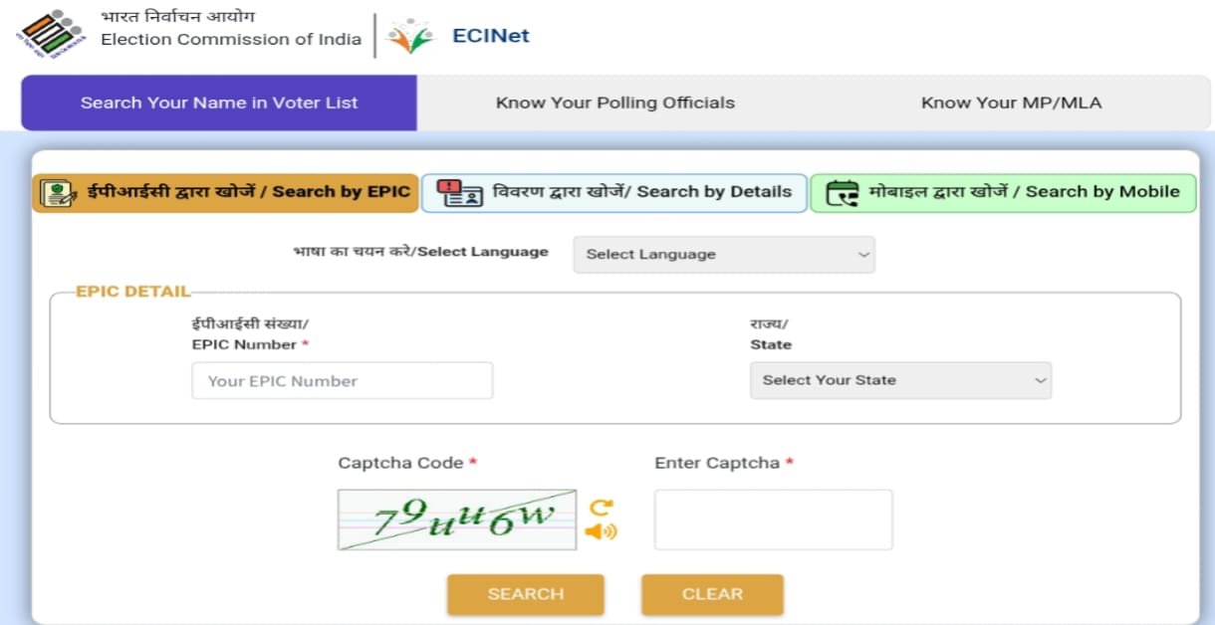Refresh the captcha code image

point(601,508)
